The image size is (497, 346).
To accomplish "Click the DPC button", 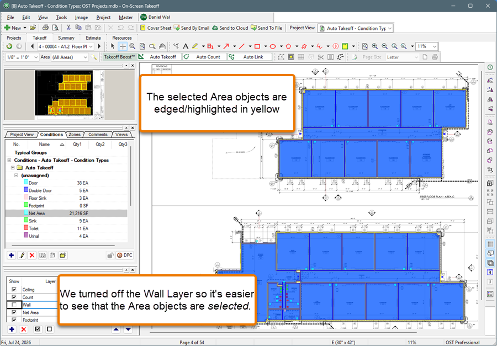I will (125, 255).
